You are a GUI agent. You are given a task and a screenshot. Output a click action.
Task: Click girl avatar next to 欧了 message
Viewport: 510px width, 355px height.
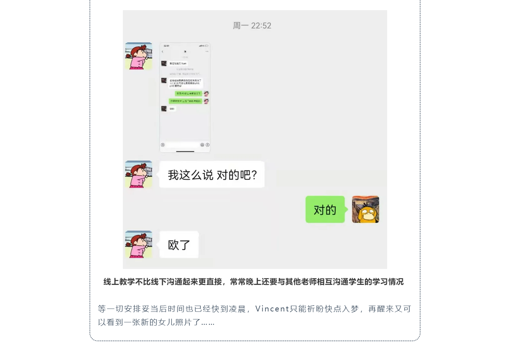tap(138, 244)
